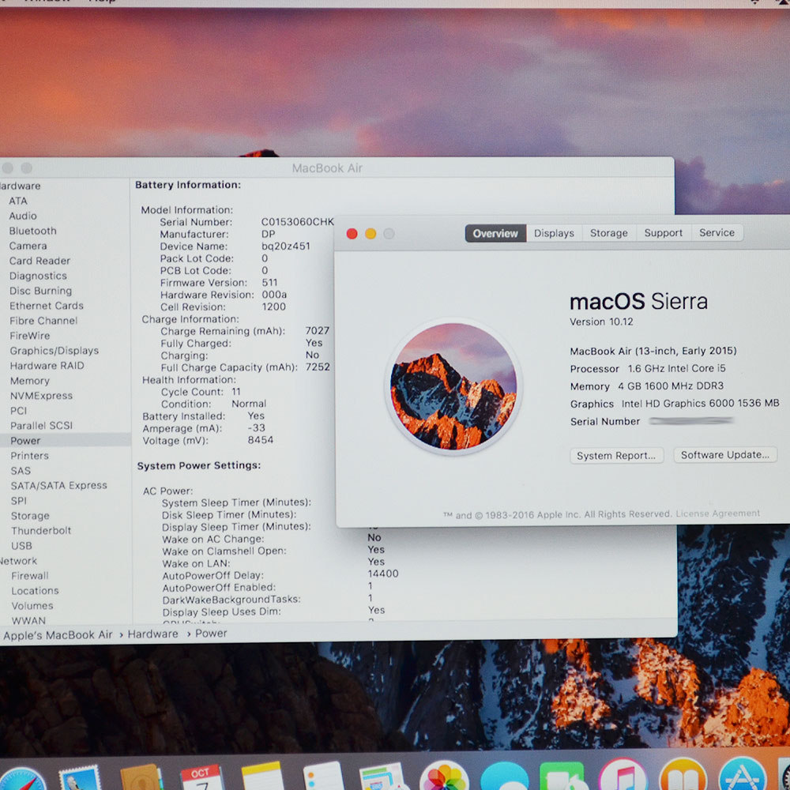Launch Safari from the Dock

(21, 780)
